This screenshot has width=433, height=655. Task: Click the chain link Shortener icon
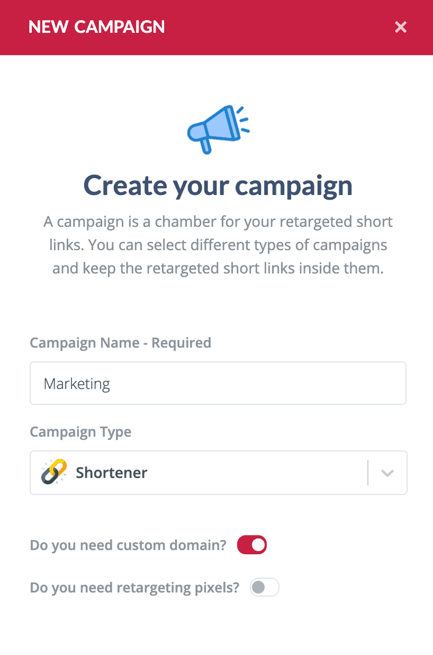pos(54,472)
